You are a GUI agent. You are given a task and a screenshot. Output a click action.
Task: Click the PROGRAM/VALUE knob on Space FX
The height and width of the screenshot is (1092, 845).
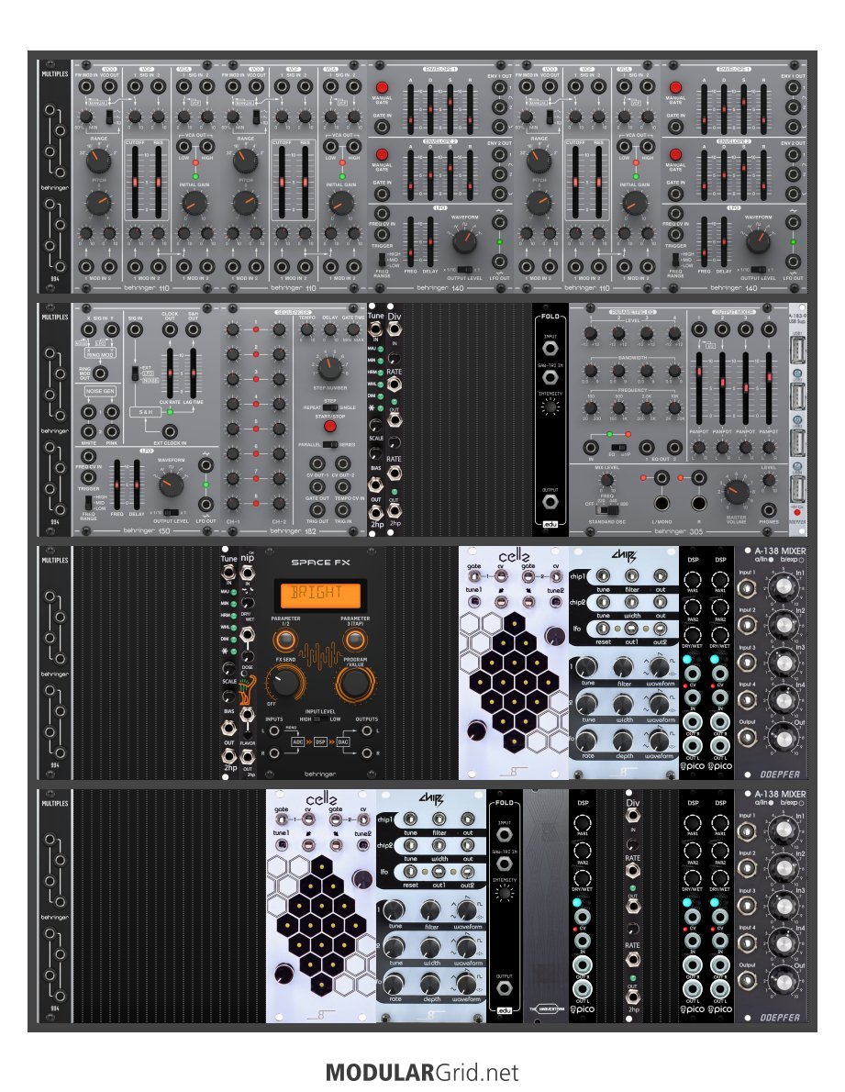click(x=355, y=684)
